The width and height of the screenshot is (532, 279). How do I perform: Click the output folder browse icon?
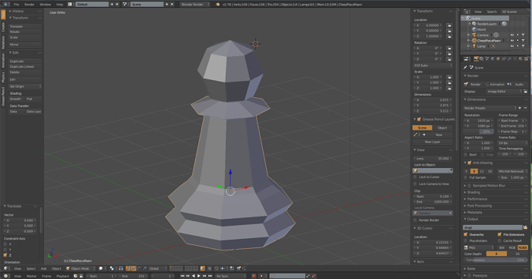coord(525,227)
